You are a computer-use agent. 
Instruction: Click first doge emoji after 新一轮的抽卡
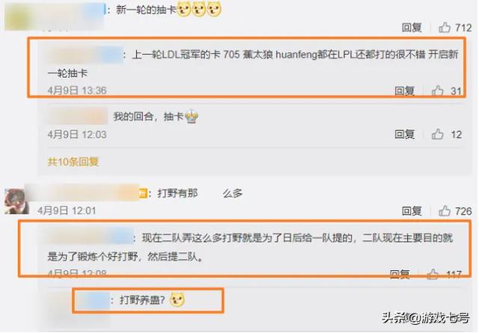pos(183,10)
